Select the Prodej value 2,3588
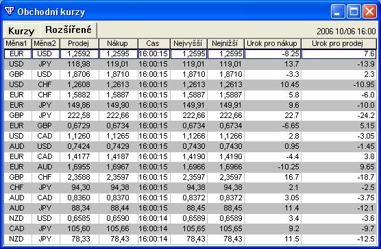Viewport: 381px width, 249px height. click(x=79, y=177)
